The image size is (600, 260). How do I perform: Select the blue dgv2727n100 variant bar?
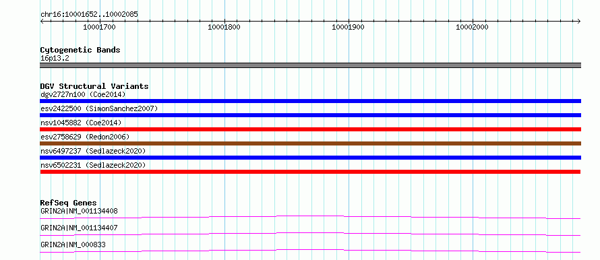(310, 101)
